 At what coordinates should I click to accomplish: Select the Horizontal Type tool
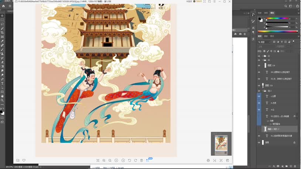tap(2, 84)
